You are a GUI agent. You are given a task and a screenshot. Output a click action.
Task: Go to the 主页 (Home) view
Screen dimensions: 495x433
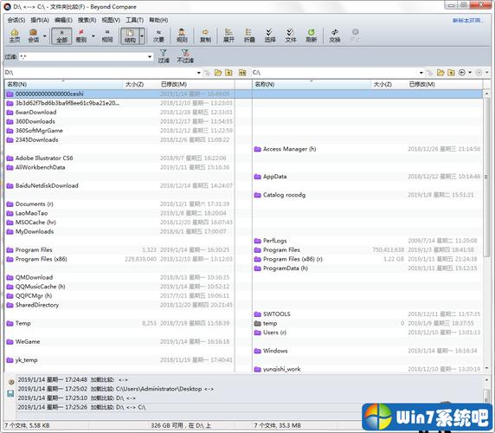click(15, 36)
